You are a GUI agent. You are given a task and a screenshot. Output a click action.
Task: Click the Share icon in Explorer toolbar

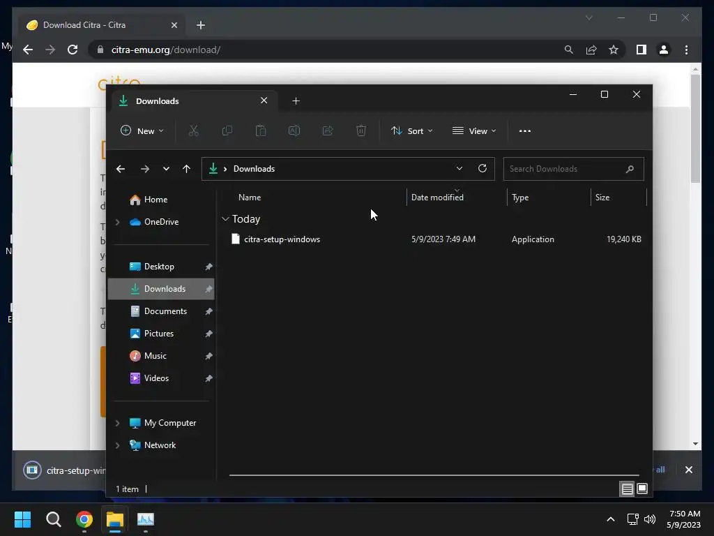pos(328,131)
